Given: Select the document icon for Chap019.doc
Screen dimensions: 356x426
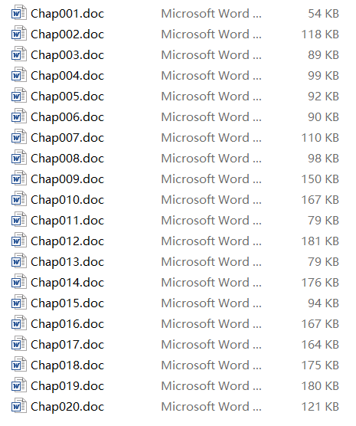Looking at the screenshot, I should (x=19, y=385).
